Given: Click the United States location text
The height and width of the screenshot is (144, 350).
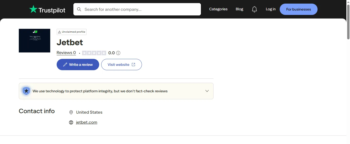Looking at the screenshot, I should pos(89,112).
